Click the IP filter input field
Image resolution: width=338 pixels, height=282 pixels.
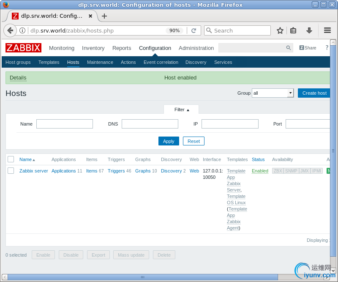230,124
